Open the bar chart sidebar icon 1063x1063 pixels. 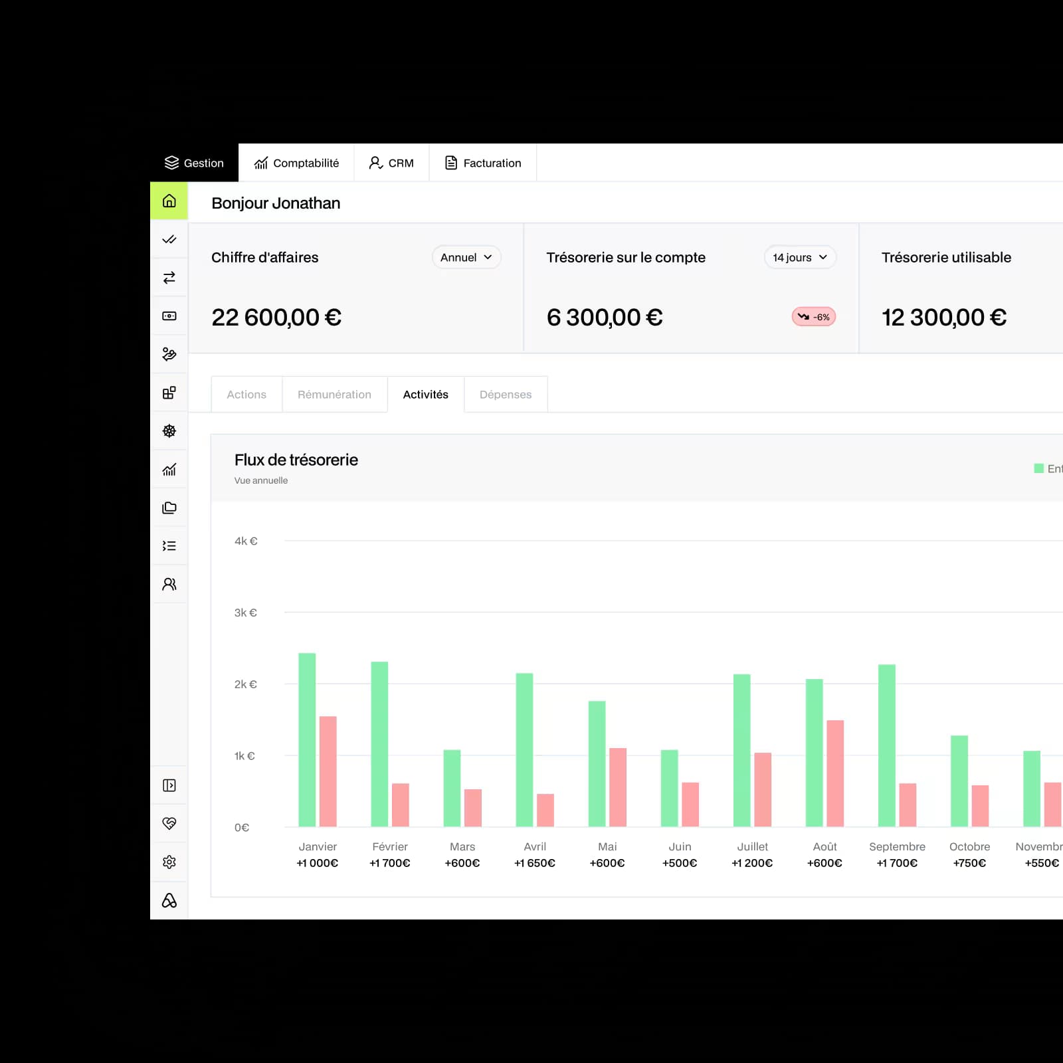click(169, 470)
